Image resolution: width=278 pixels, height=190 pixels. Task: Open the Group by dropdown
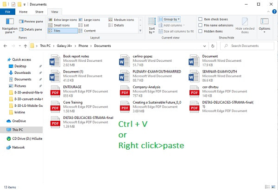[x=169, y=19]
